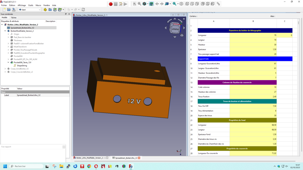The width and height of the screenshot is (303, 170).
Task: Click the create part yellow icon
Action: [45, 10]
